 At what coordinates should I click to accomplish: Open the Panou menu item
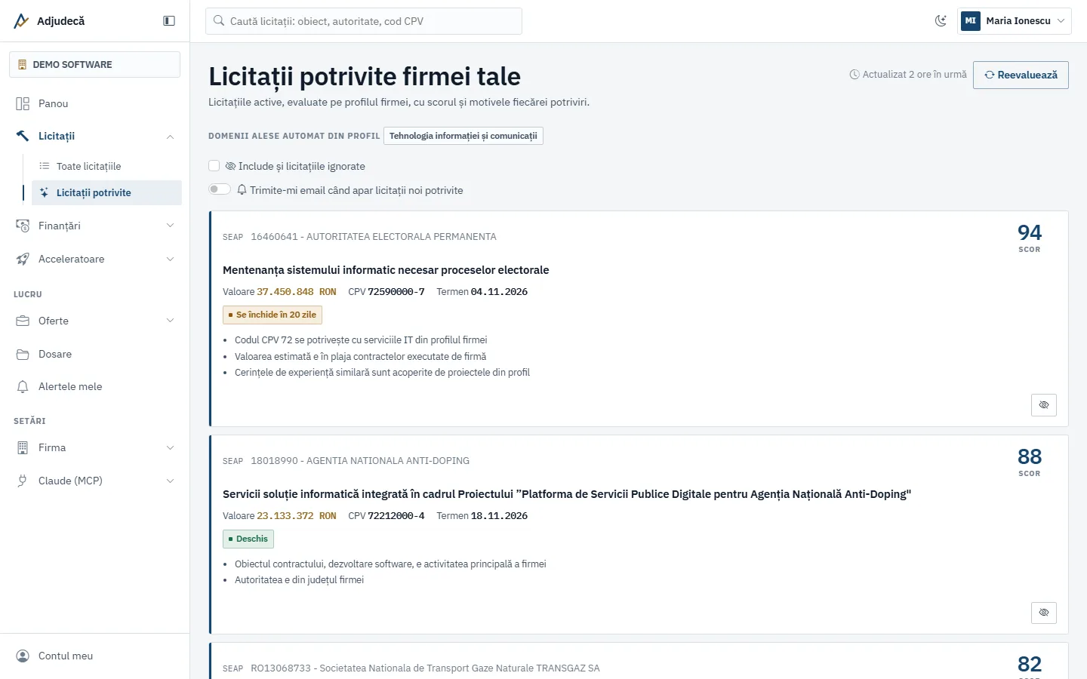click(95, 103)
